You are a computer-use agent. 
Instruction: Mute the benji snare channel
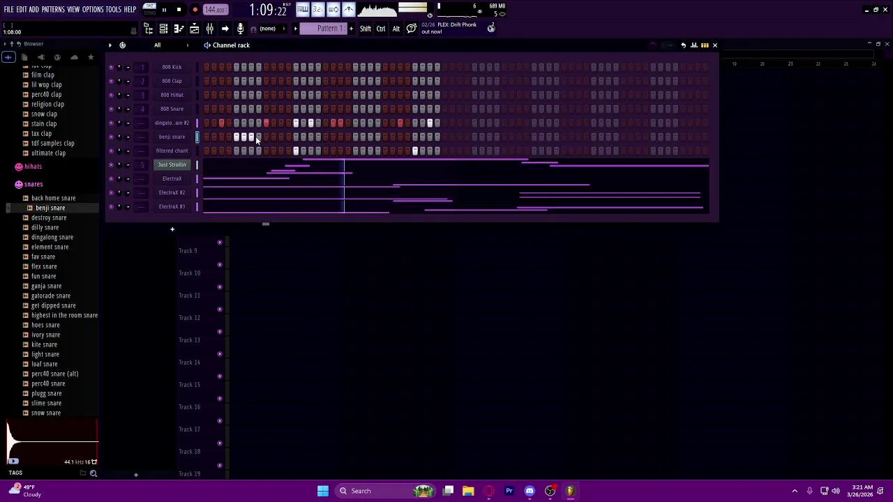(111, 137)
